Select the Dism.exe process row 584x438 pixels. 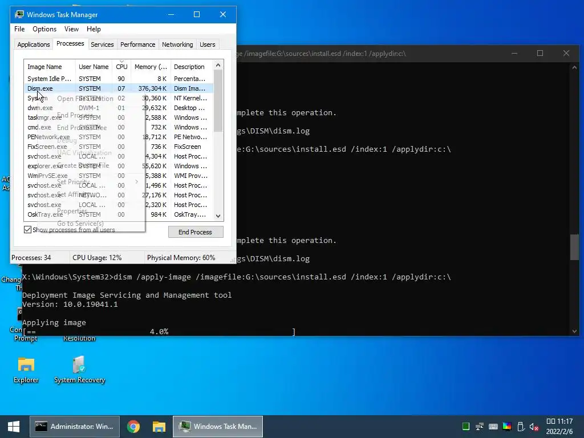[119, 88]
